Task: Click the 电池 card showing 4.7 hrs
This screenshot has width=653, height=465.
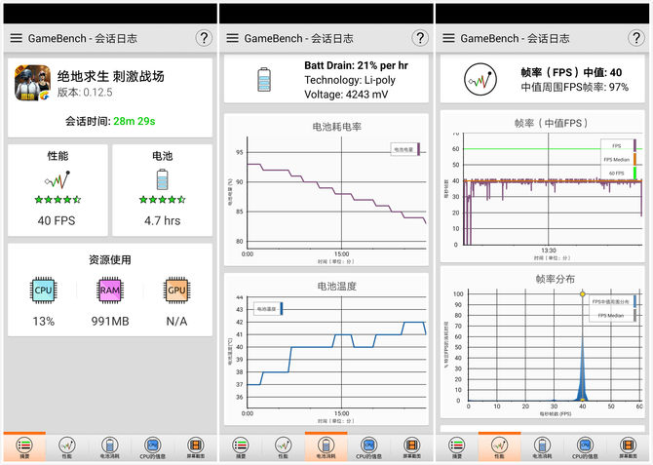Action: [x=163, y=190]
